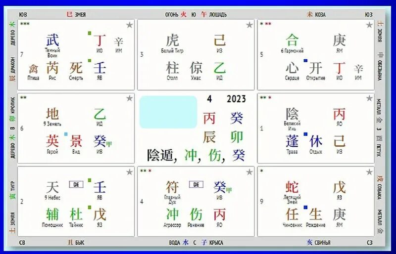396x254 pixels.
Task: Click the 蓬 Трава star symbol
Action: coord(292,141)
